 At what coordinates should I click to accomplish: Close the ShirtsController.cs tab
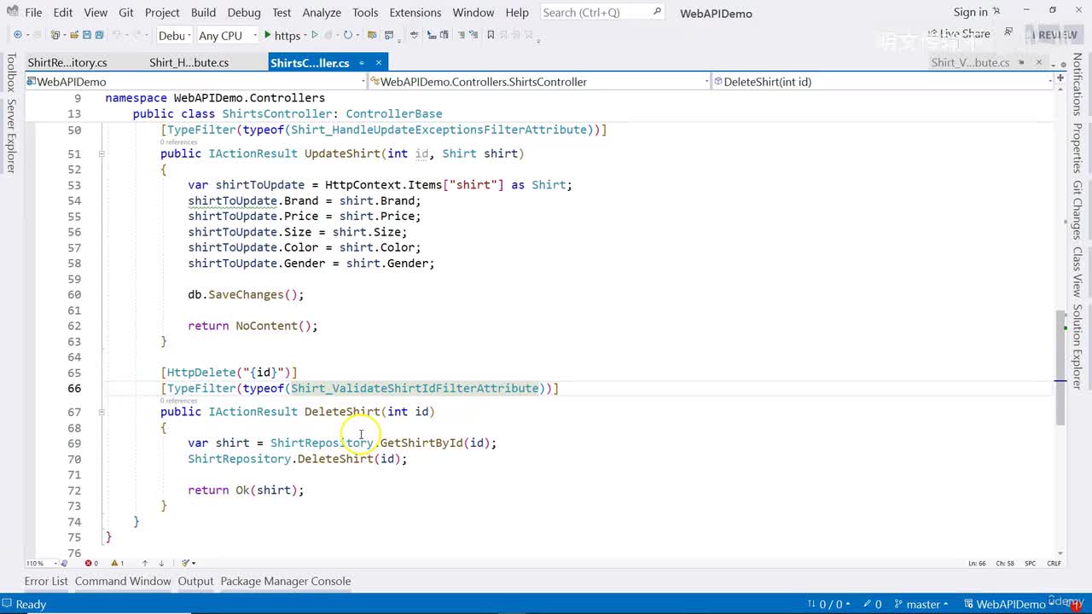coord(379,62)
